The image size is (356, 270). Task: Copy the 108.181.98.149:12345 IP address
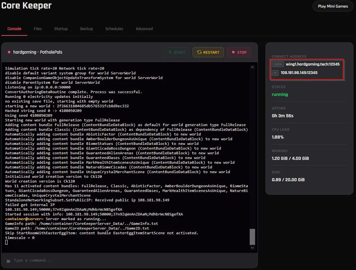click(299, 73)
